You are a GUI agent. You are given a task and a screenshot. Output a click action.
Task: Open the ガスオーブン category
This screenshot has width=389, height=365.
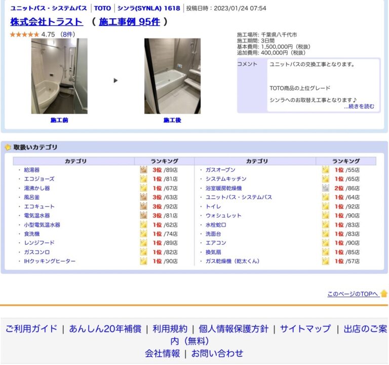tap(220, 170)
